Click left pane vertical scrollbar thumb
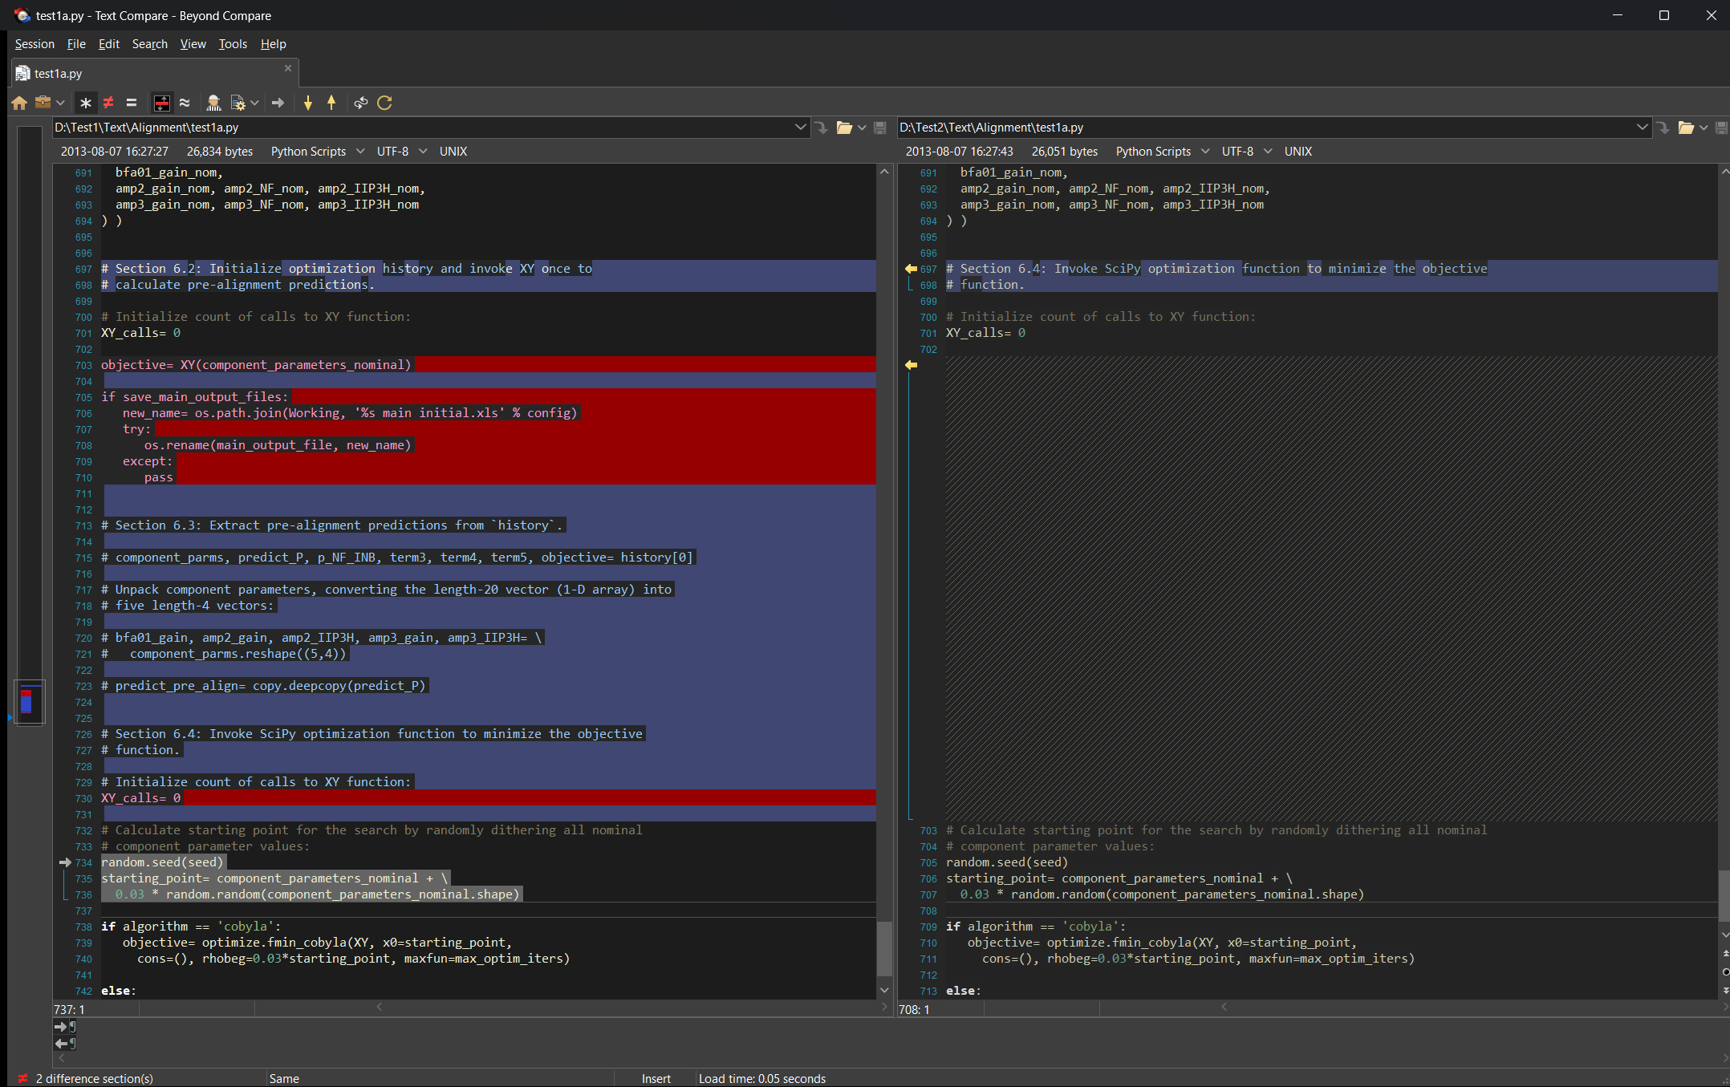This screenshot has height=1087, width=1730. click(x=884, y=950)
